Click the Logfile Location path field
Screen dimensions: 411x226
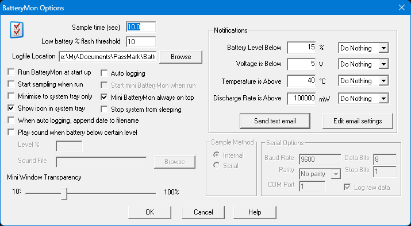click(x=107, y=57)
